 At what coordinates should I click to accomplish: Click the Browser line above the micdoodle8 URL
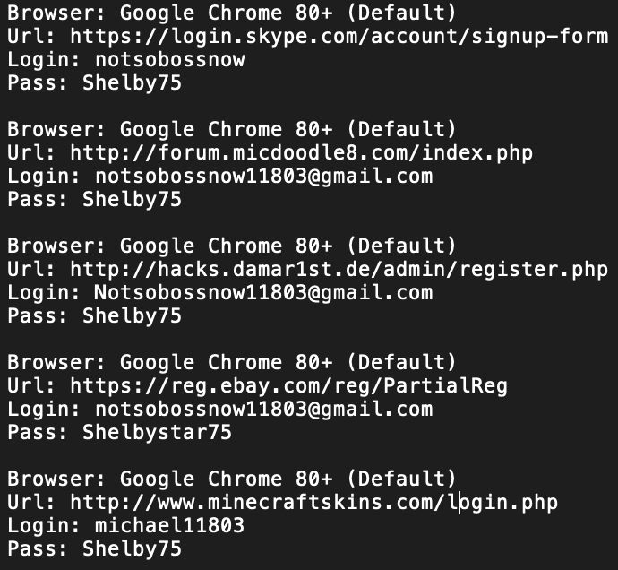click(x=231, y=130)
